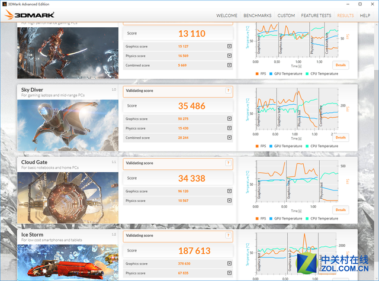Minimize the 3DMark window
Image resolution: width=379 pixels, height=281 pixels.
348,4
